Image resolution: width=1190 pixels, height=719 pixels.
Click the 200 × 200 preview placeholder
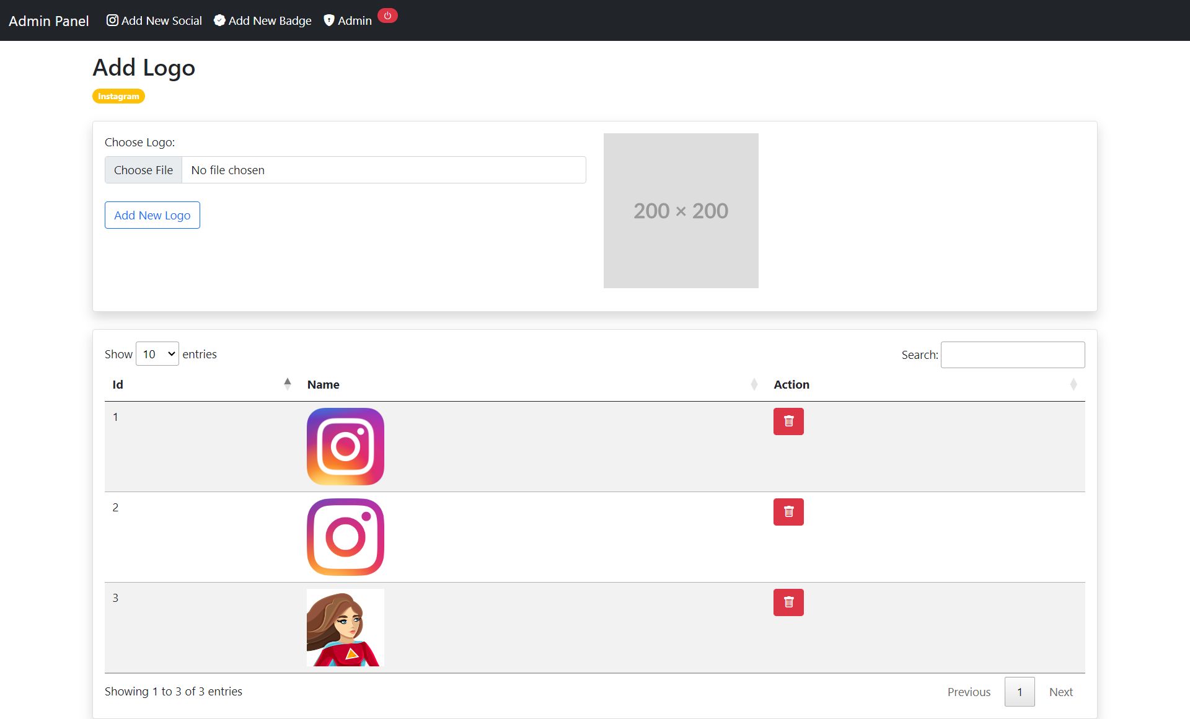(681, 211)
